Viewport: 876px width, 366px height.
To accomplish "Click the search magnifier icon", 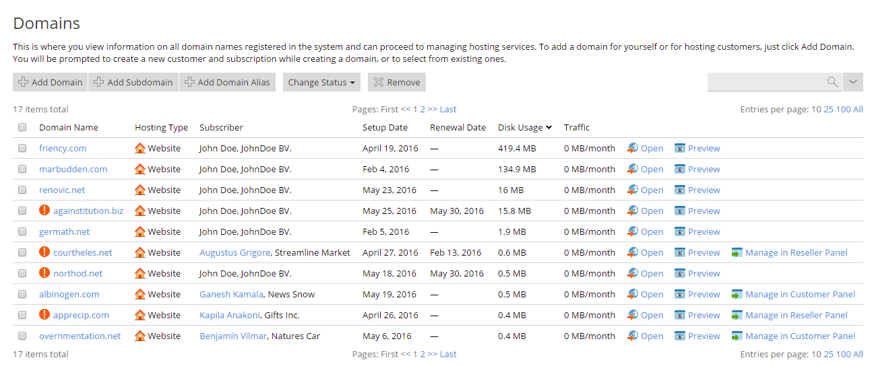I will pos(833,82).
